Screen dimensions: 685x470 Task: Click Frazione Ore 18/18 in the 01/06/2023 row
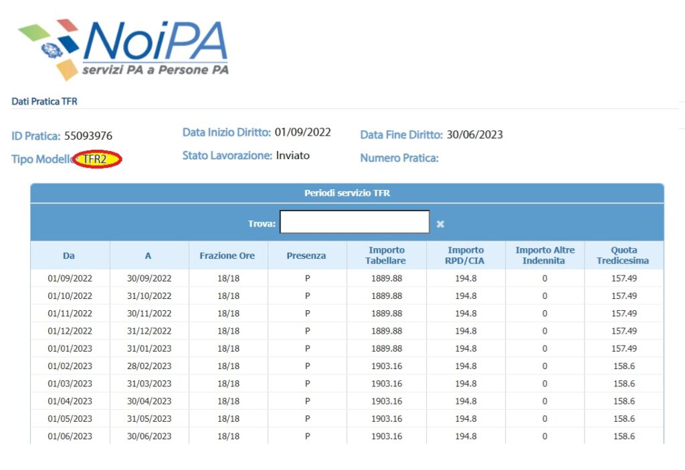coord(229,436)
